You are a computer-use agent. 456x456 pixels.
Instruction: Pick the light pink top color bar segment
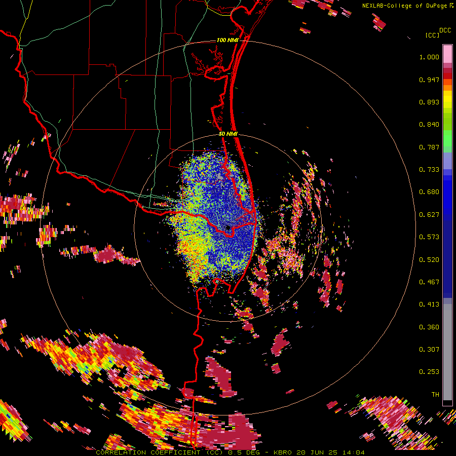pyautogui.click(x=447, y=54)
